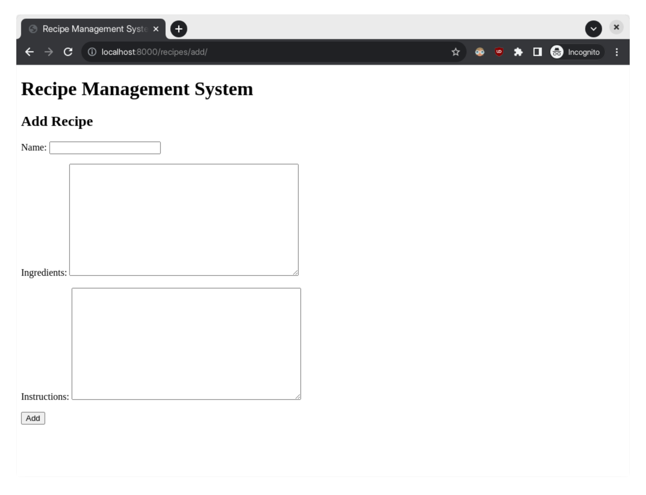Click the 'Instructions:' label

[x=45, y=397]
